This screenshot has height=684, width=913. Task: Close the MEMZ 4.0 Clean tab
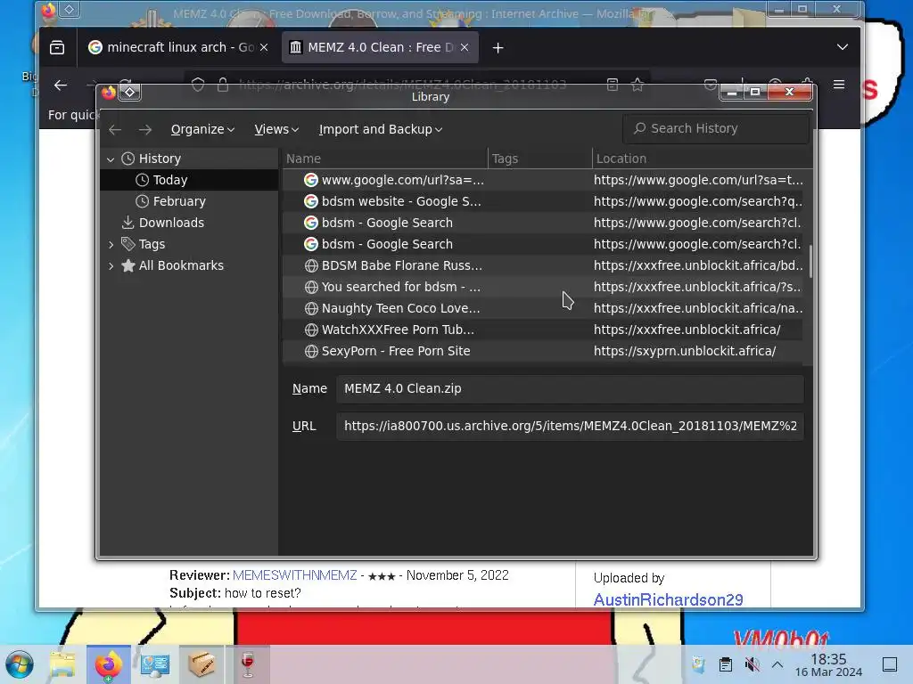pos(465,47)
